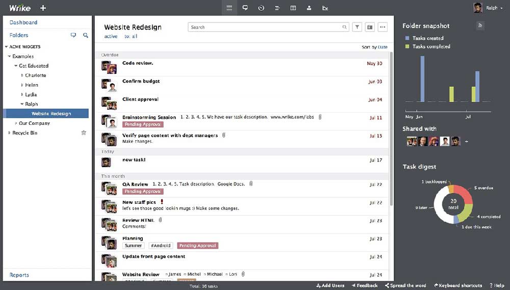Viewport: 510px width, 290px height.
Task: Open the Client approval task
Action: tap(140, 99)
